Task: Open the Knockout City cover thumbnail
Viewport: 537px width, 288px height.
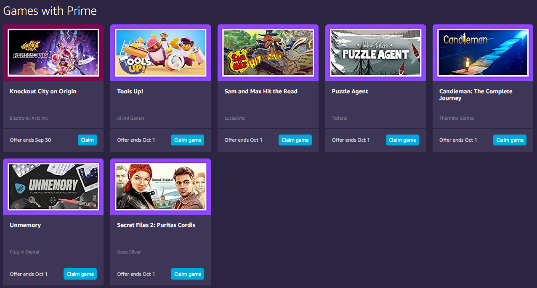Action: 53,53
